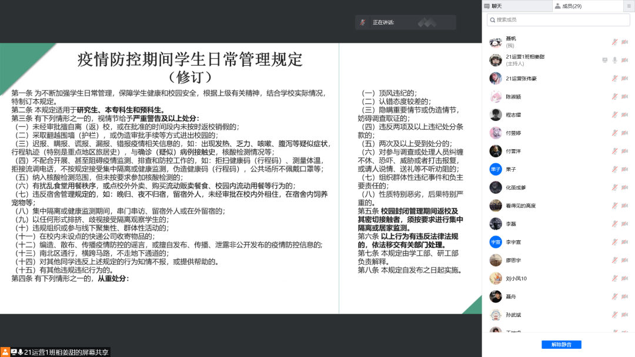Click the muted microphone icon for 聂帆
The height and width of the screenshot is (357, 635).
click(x=614, y=42)
